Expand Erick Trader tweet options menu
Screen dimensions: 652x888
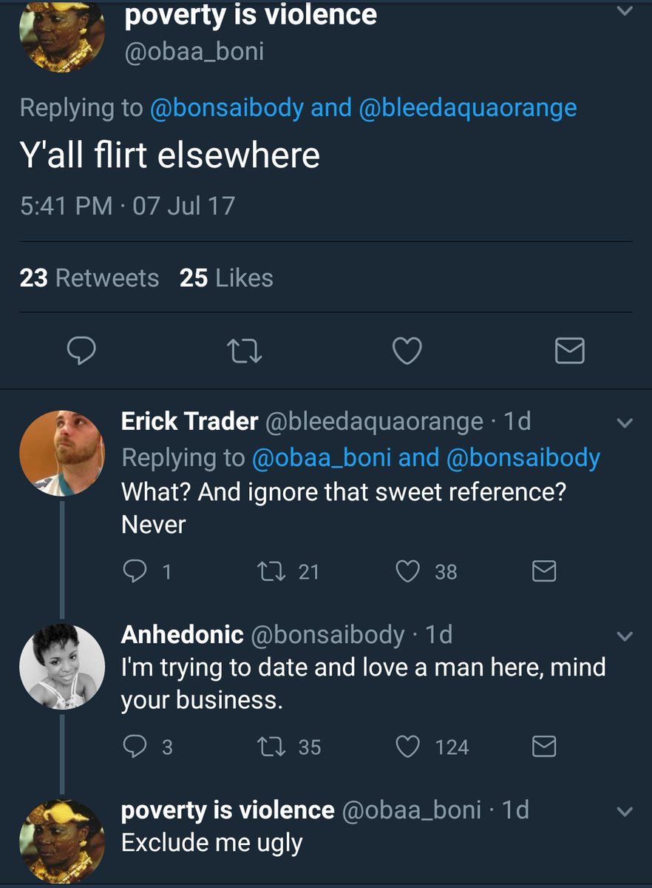[624, 424]
